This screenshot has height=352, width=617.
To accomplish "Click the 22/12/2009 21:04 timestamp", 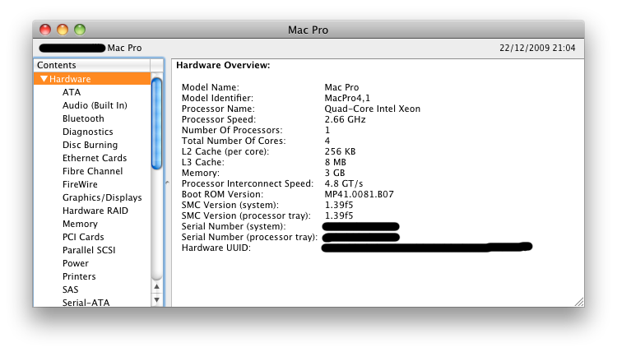I will 537,48.
